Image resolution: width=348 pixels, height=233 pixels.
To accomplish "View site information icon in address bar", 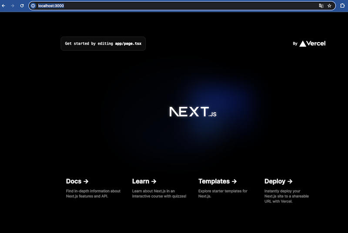I will coord(33,6).
